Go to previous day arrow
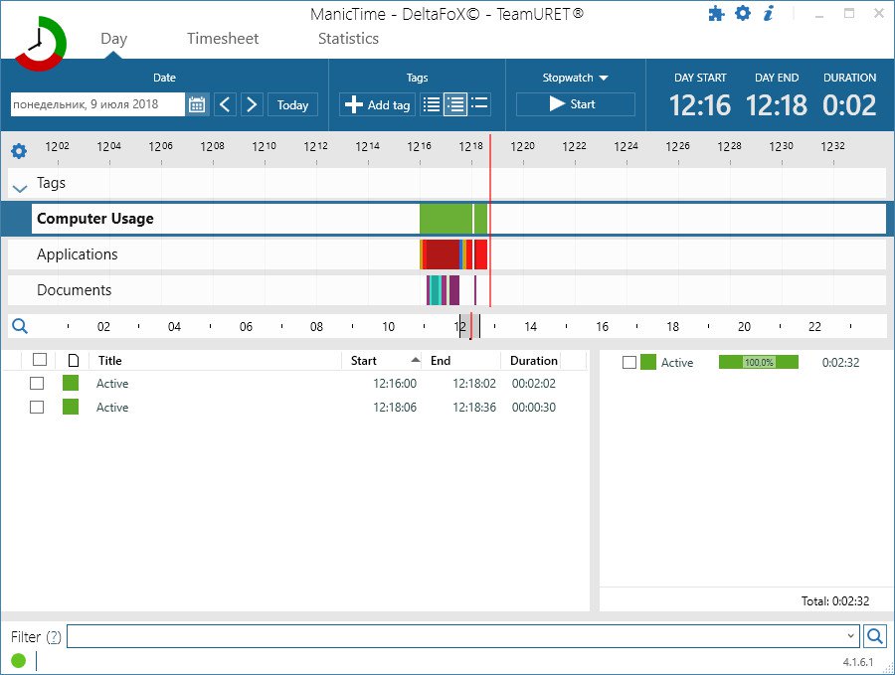The height and width of the screenshot is (675, 895). coord(225,105)
